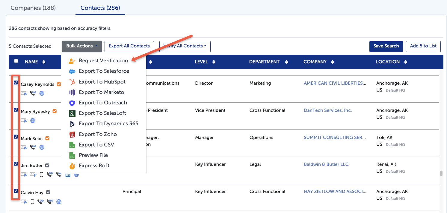Viewport: 447px width, 213px height.
Task: Sort by the DEPARTMENT column arrows
Action: click(x=287, y=62)
